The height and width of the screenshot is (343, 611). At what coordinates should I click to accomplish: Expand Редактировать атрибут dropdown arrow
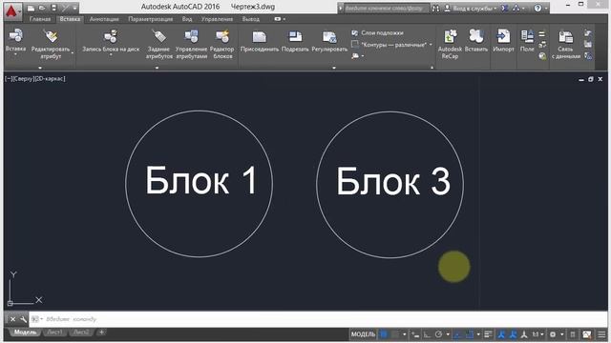73,52
